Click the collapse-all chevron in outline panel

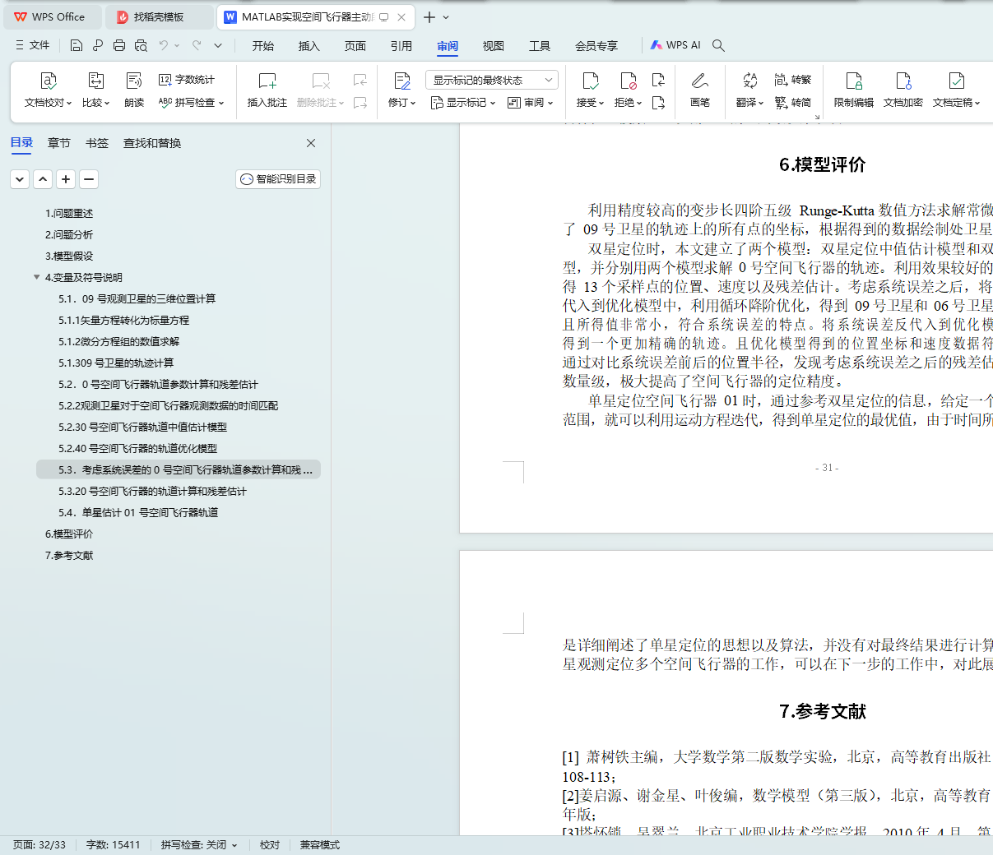pos(20,178)
